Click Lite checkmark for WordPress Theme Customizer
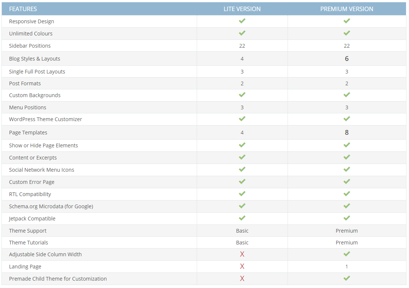The height and width of the screenshot is (288, 409). coord(242,119)
